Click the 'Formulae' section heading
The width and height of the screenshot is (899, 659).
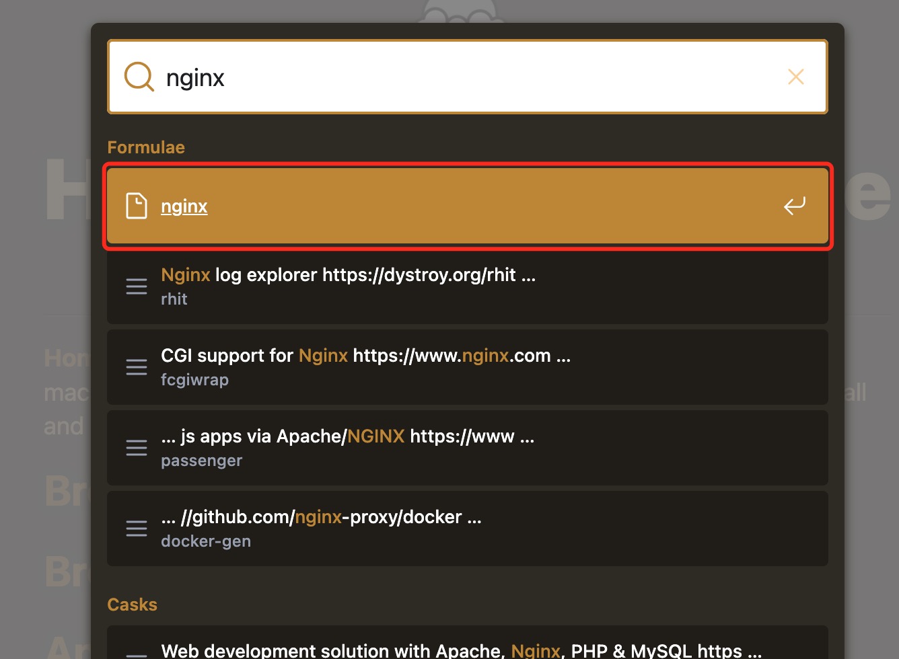146,147
